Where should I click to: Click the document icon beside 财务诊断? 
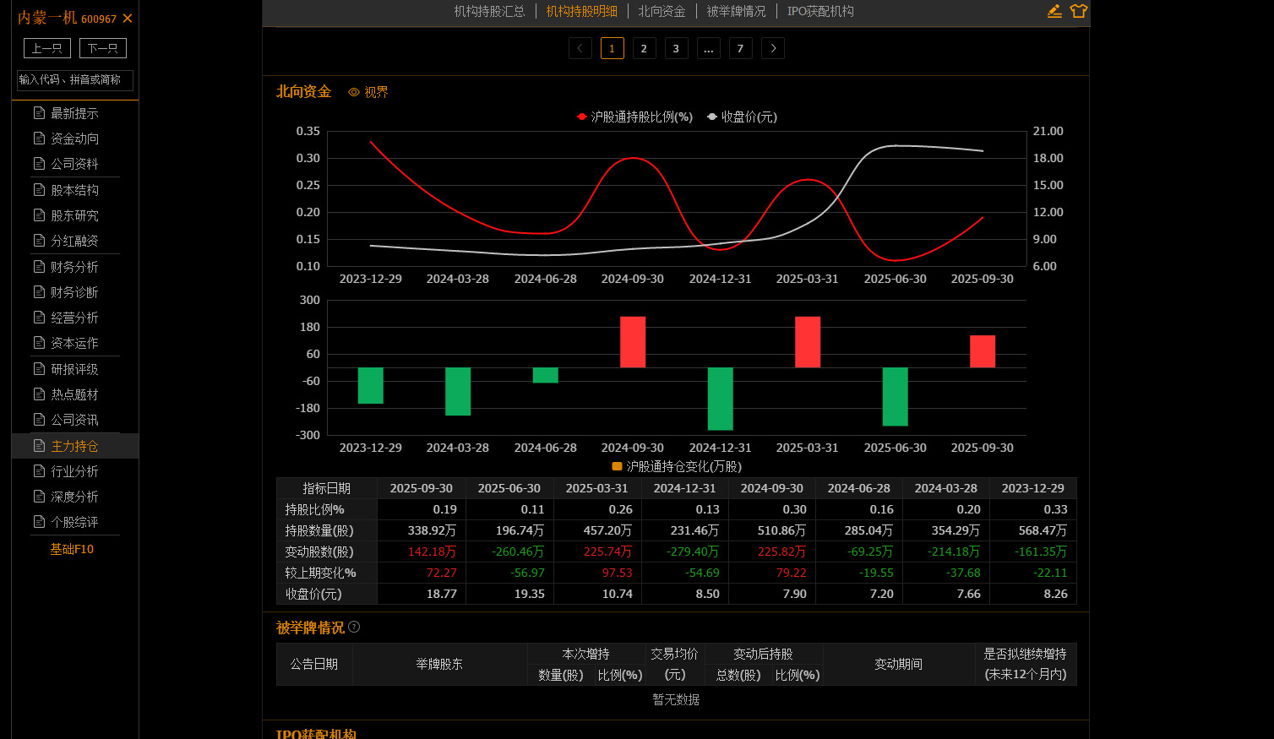tap(39, 291)
